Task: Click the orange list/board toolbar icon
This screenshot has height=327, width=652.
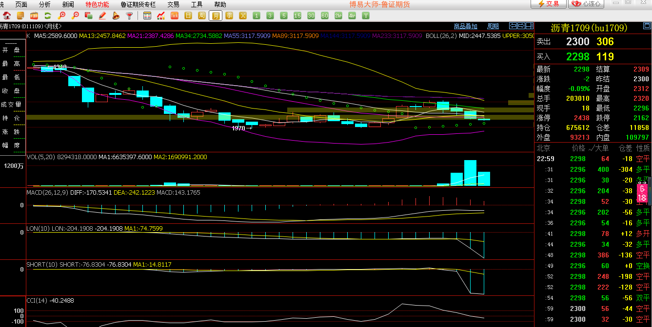Action: click(x=20, y=16)
